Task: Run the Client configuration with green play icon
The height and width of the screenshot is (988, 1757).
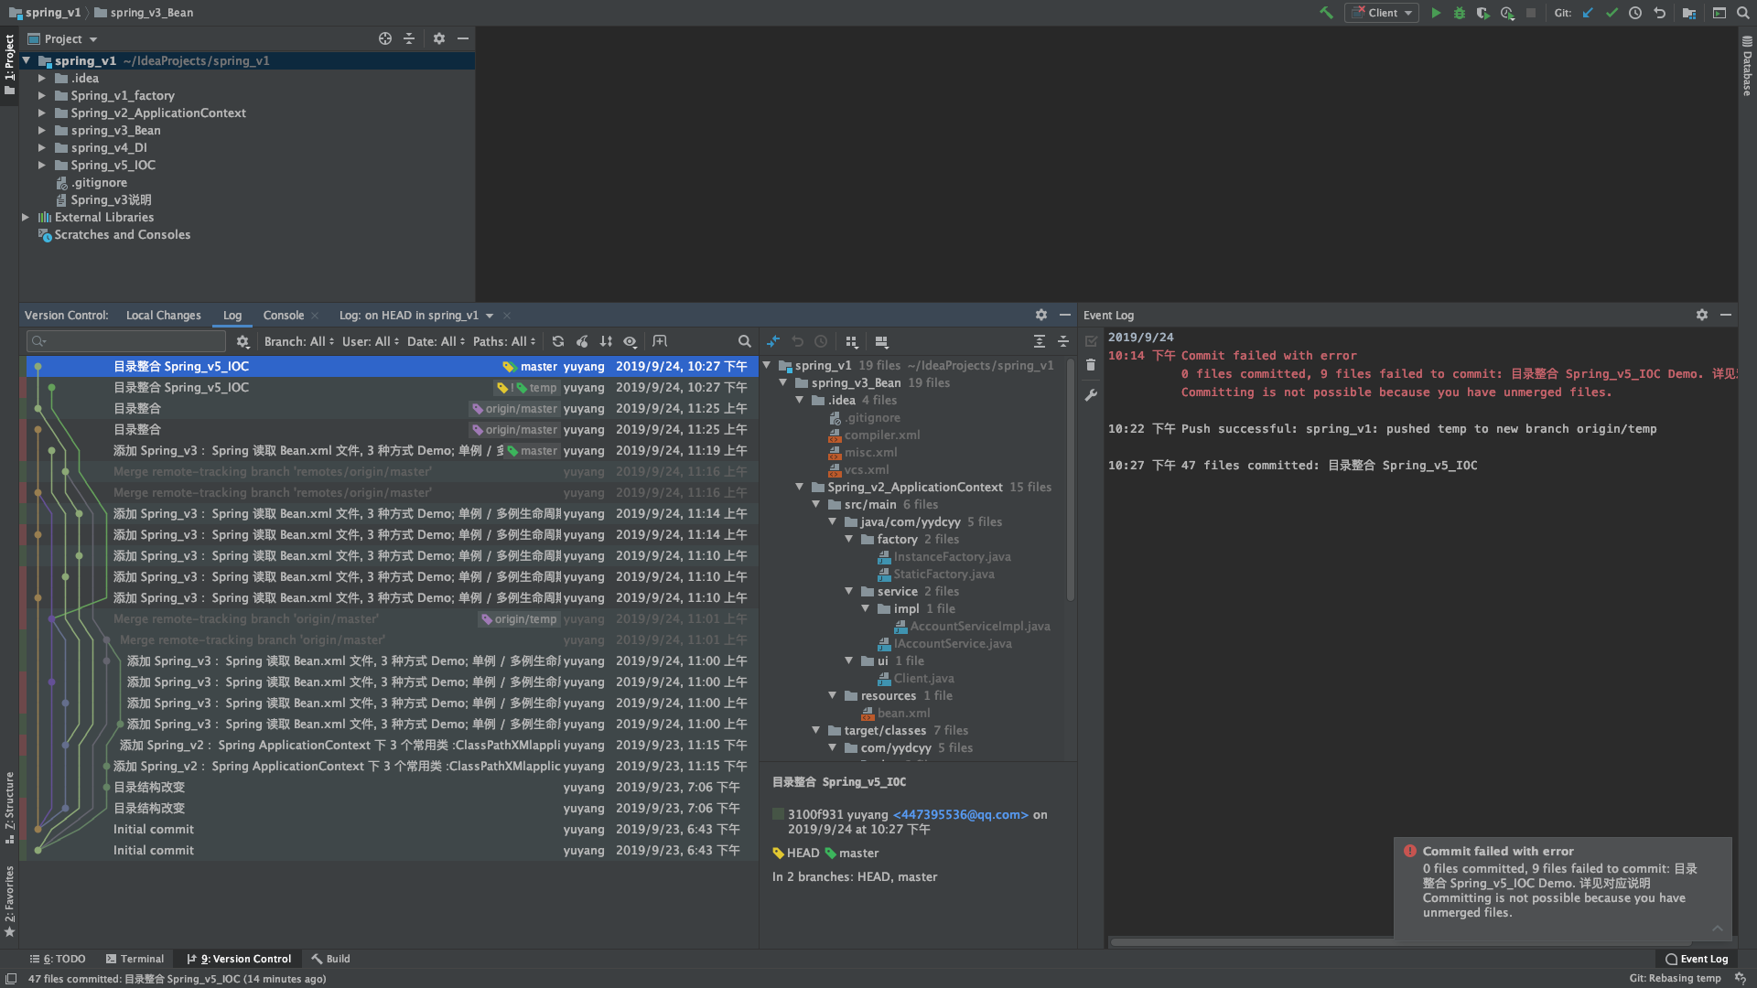Action: pyautogui.click(x=1436, y=13)
